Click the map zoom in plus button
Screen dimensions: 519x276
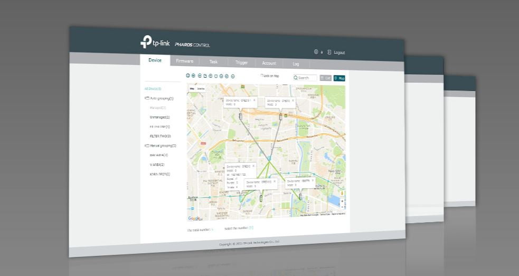(x=342, y=201)
